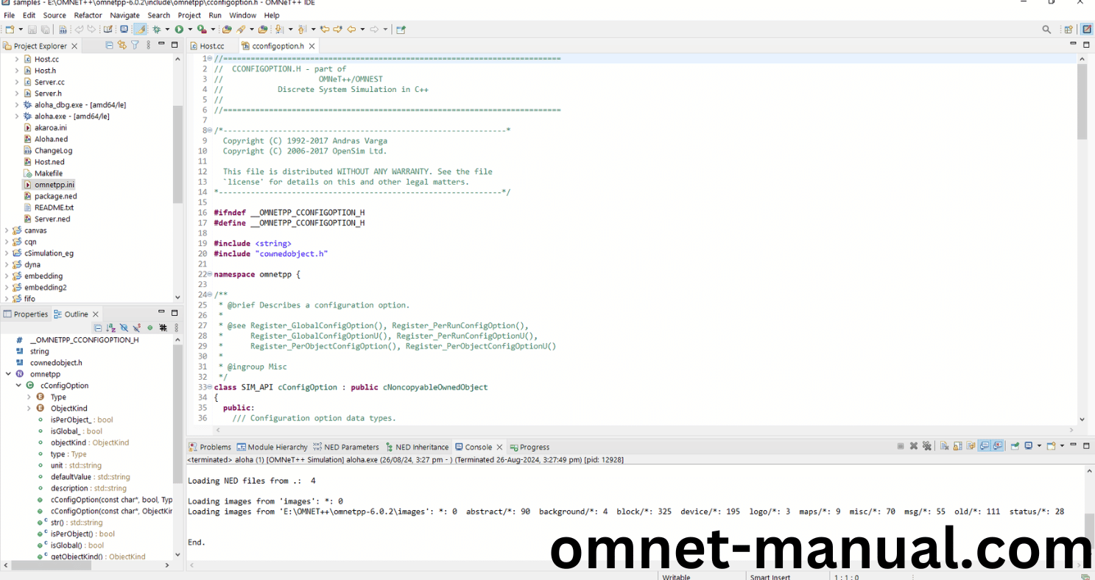The width and height of the screenshot is (1095, 580).
Task: Clear the console with Clear Console icon
Action: 945,446
